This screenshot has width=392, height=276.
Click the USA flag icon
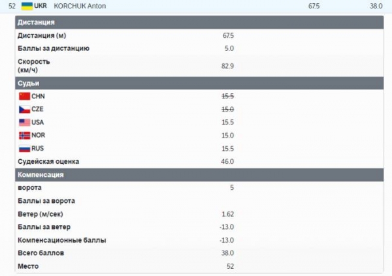[25, 123]
